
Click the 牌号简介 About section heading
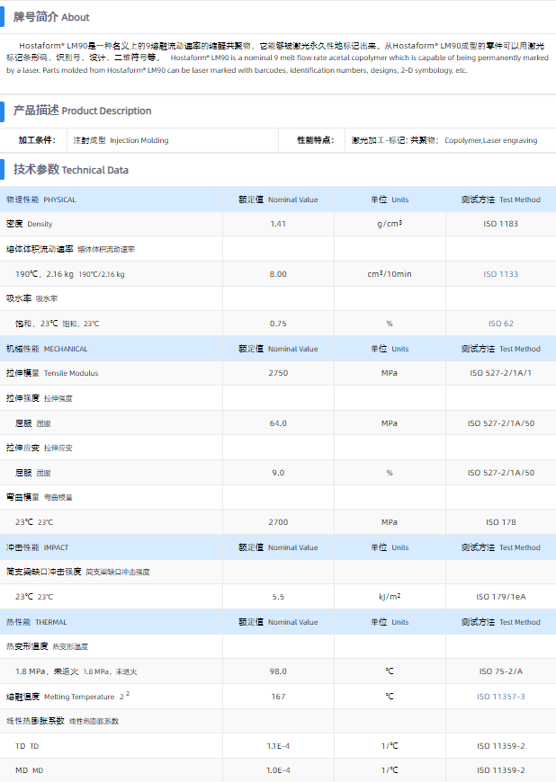(51, 17)
